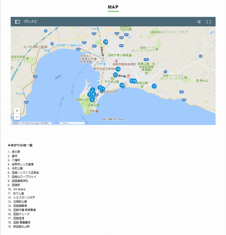226x235 pixels.
Task: Select map marker number 17
Action: coord(154,86)
